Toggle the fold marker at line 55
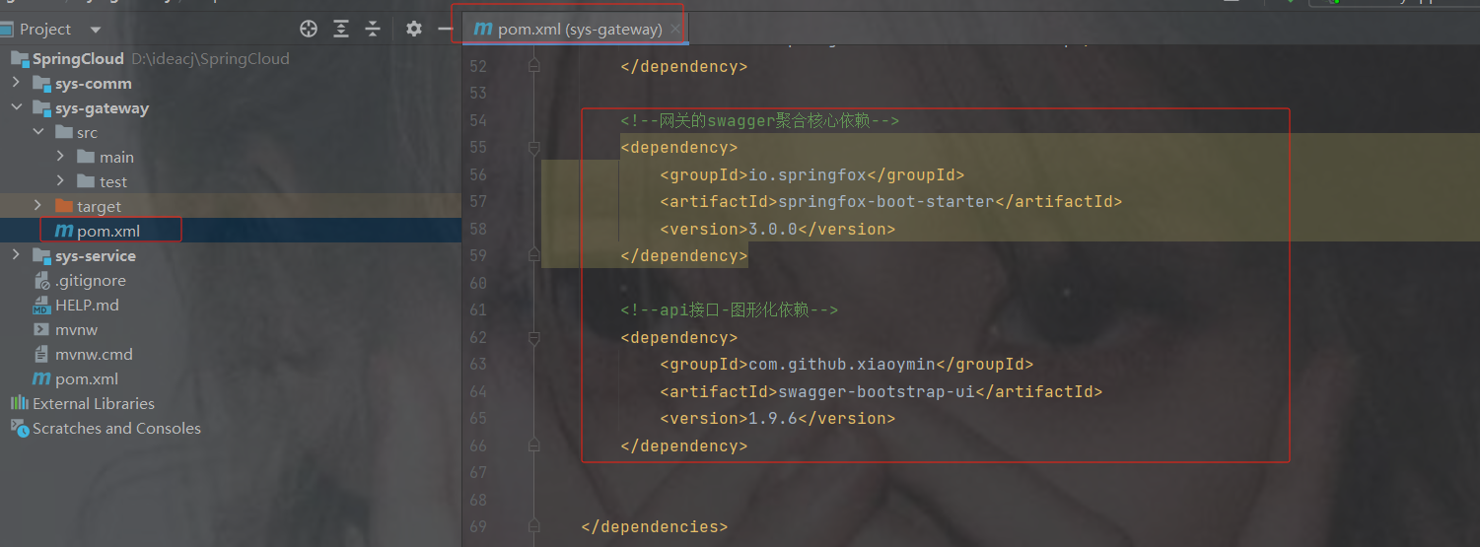The image size is (1480, 547). [533, 147]
